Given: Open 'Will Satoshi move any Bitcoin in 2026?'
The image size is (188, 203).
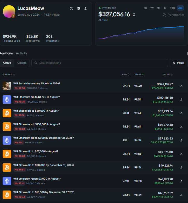Looking at the screenshot, I should tap(37, 84).
